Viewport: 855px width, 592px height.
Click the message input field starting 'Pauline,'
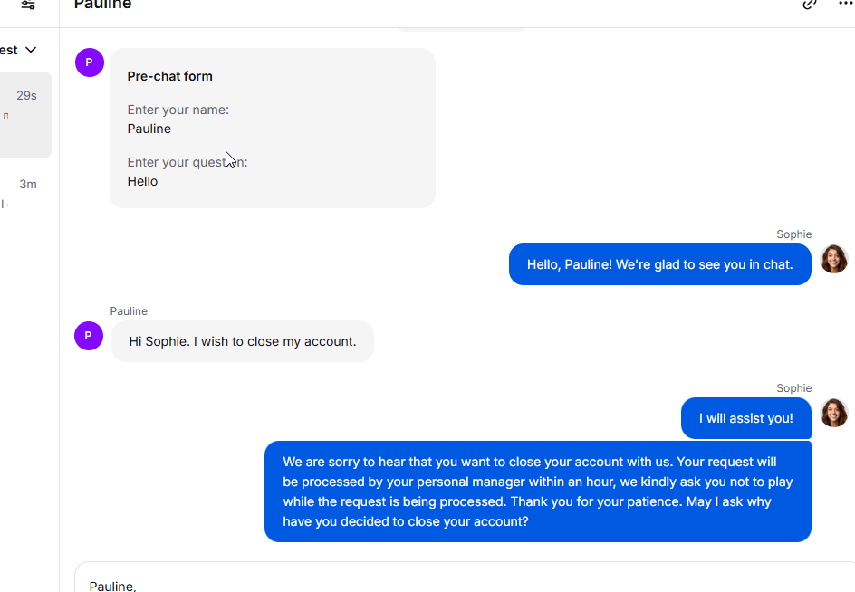pos(453,582)
